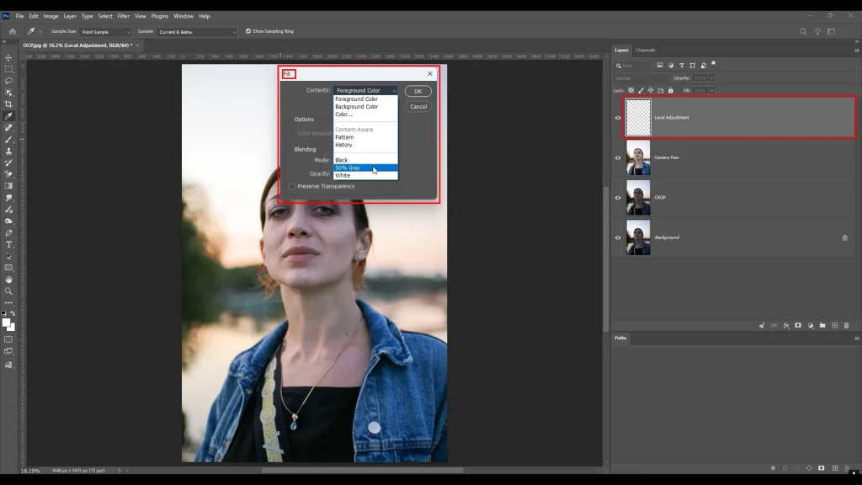The width and height of the screenshot is (862, 485).
Task: Click the Home icon in options bar
Action: click(x=13, y=31)
